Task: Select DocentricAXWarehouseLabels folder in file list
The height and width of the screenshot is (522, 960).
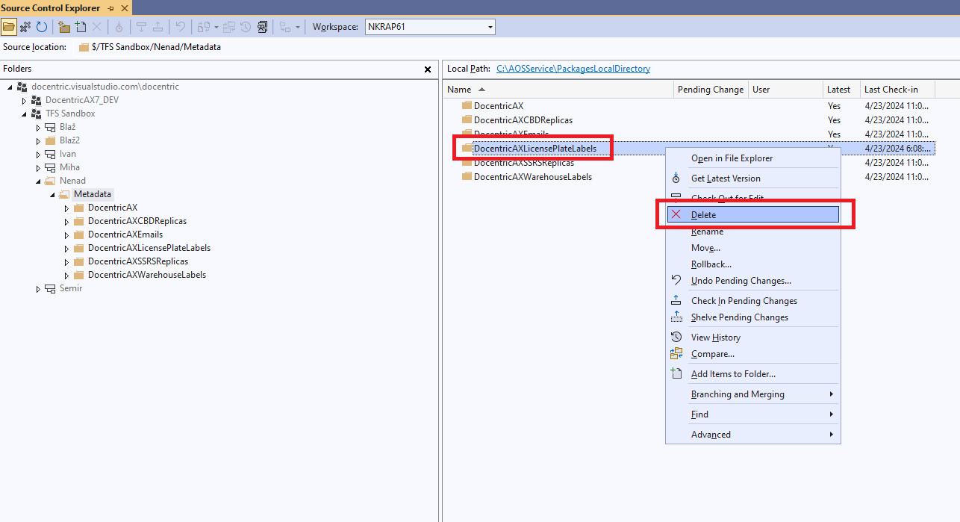Action: 532,177
